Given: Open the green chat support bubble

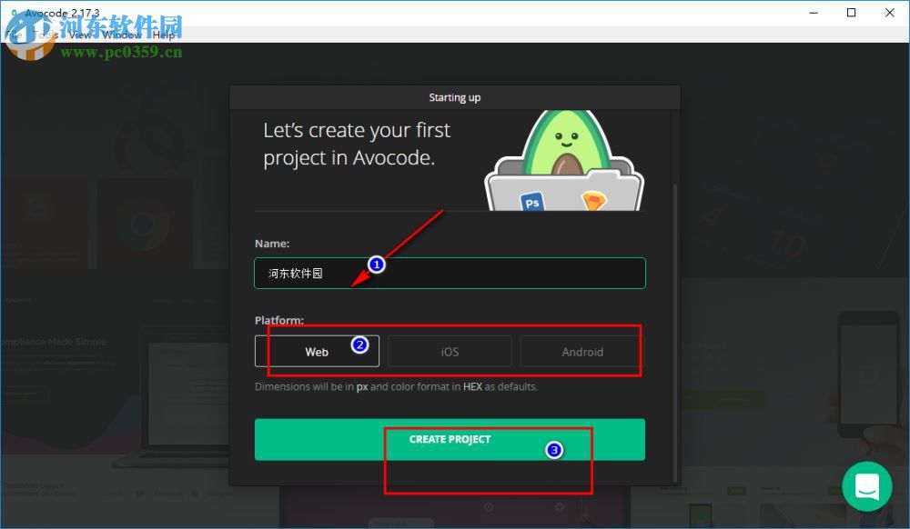Looking at the screenshot, I should (x=867, y=486).
